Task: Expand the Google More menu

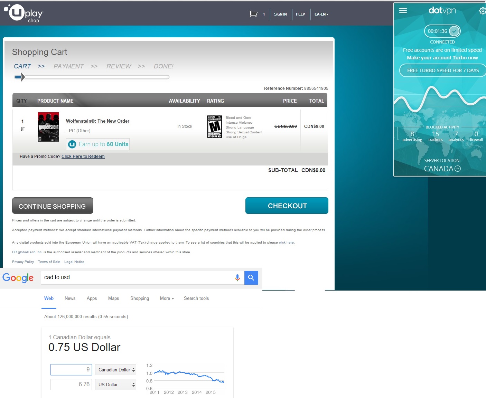Action: click(167, 298)
